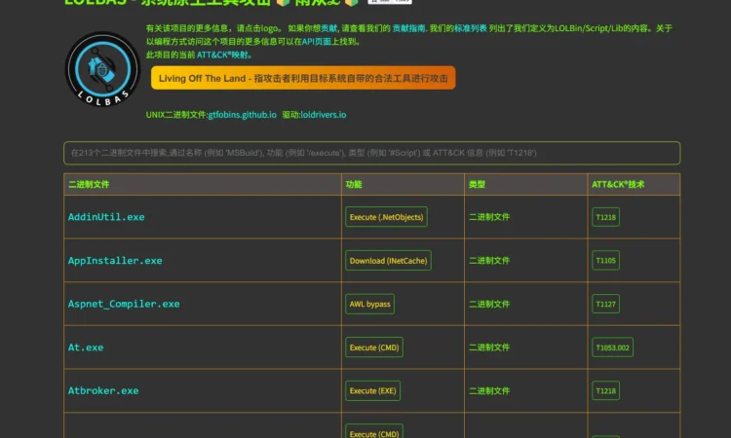Open AppInstaller.exe entry
This screenshot has width=731, height=438.
click(x=115, y=261)
